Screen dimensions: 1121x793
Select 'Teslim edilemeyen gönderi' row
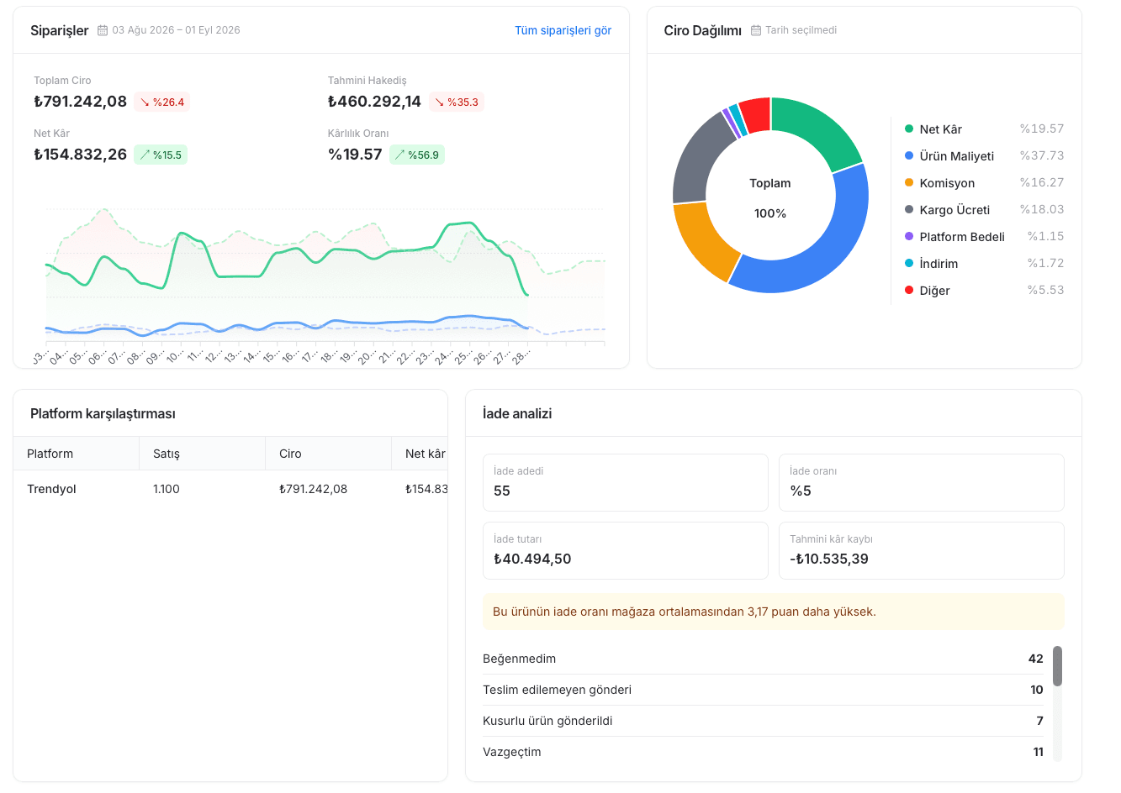(763, 690)
